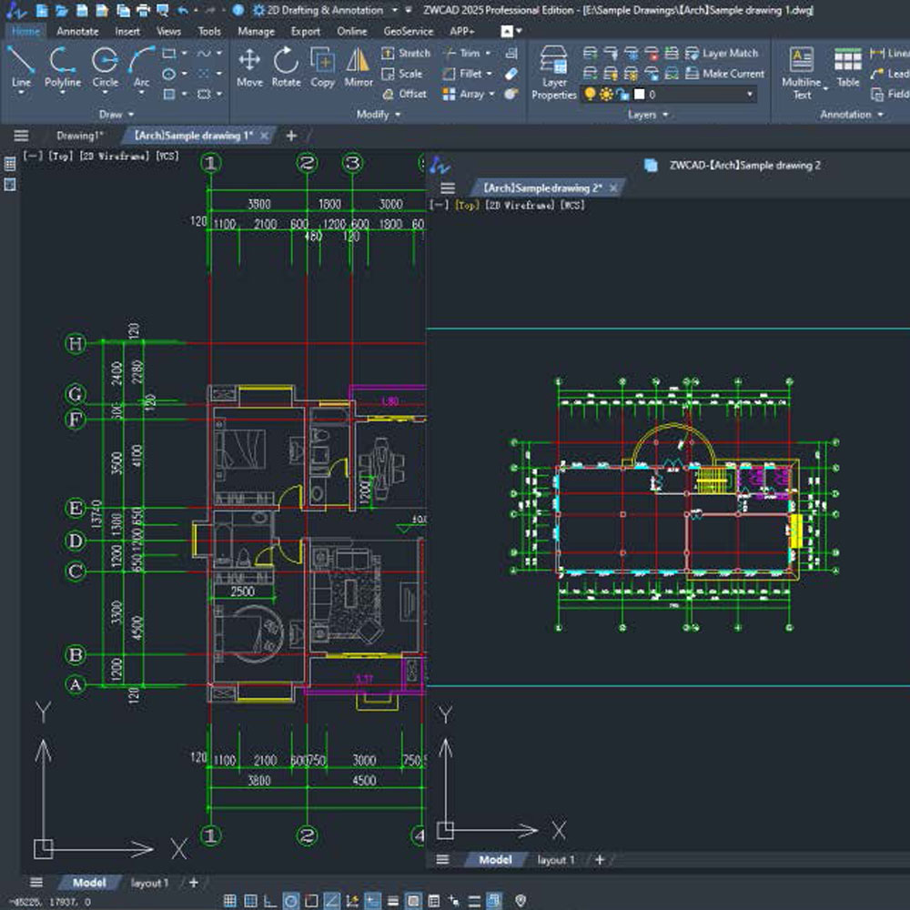Expand the current layer dropdown
Image resolution: width=910 pixels, height=910 pixels.
coord(749,94)
